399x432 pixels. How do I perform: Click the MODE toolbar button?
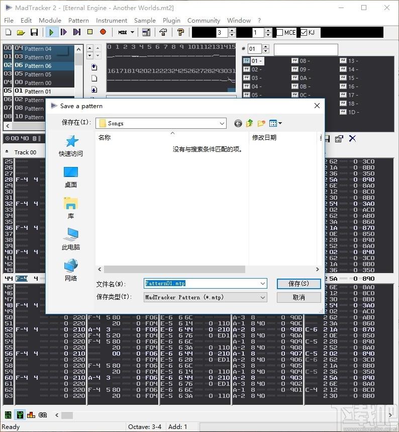point(123,32)
